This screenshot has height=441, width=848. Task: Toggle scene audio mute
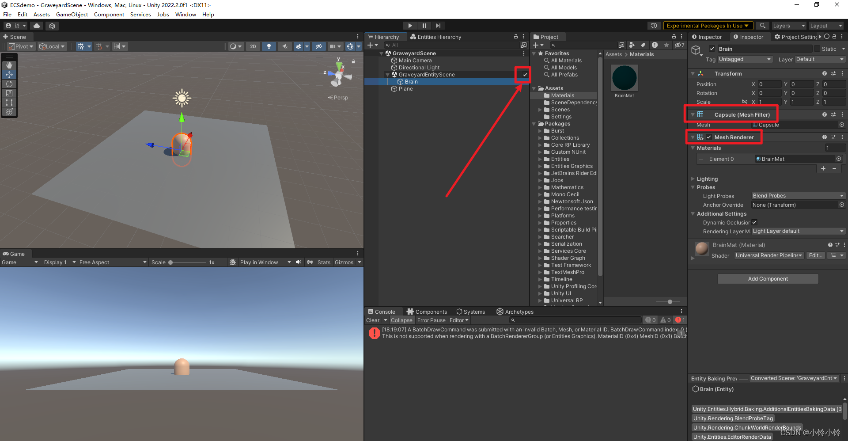click(285, 46)
